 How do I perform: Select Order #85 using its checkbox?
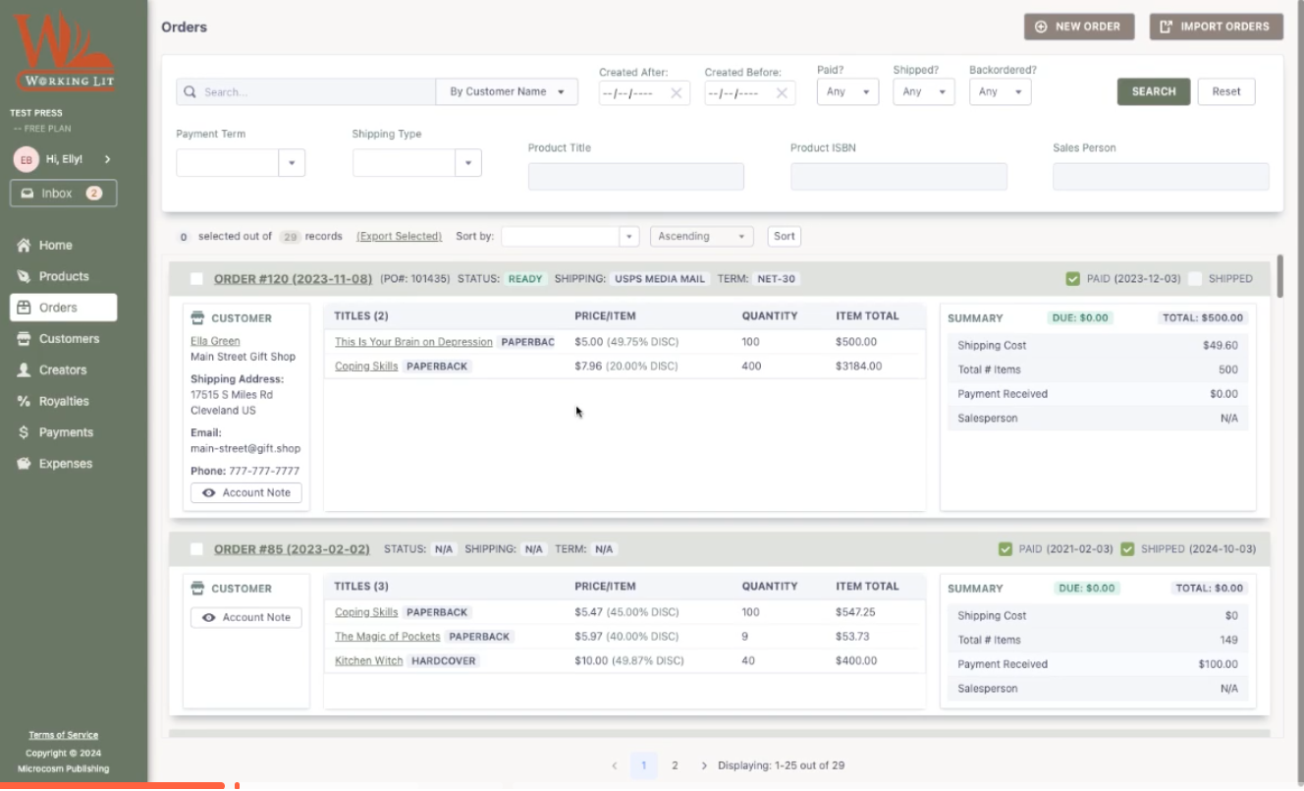(196, 549)
